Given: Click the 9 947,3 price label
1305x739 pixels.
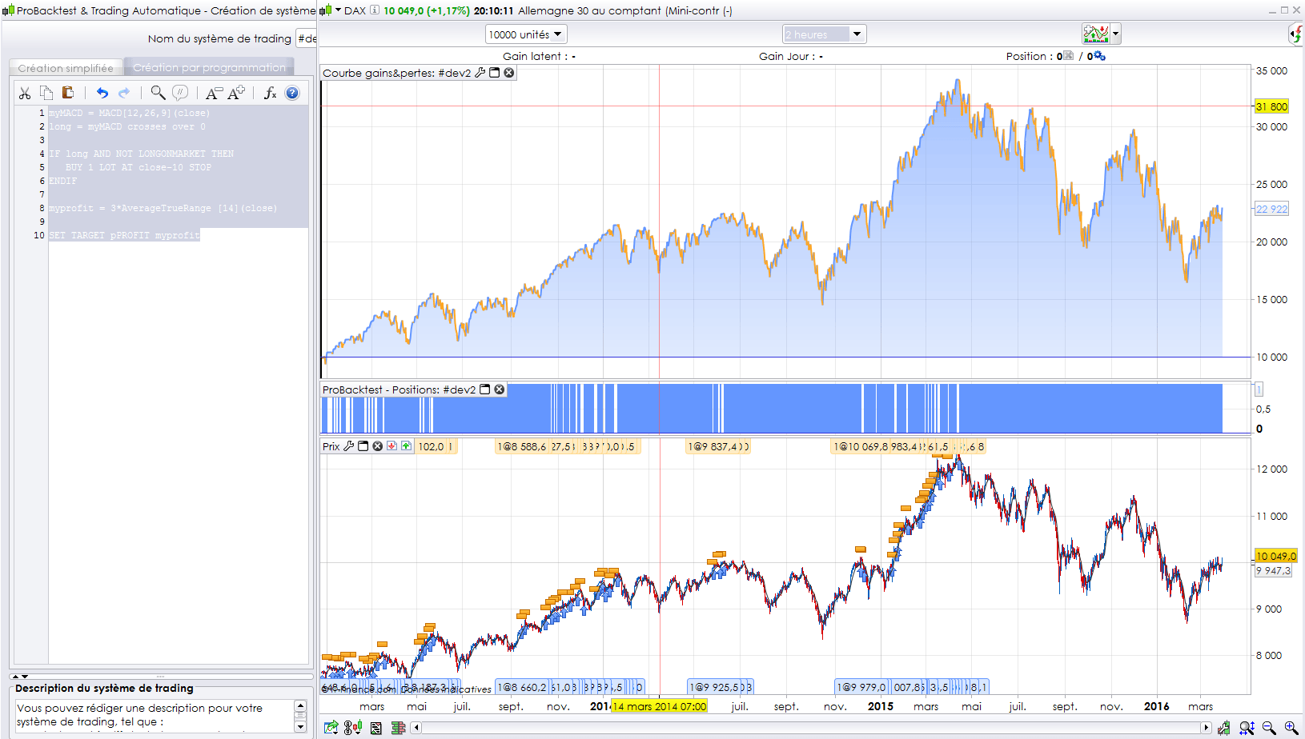Looking at the screenshot, I should 1273,570.
